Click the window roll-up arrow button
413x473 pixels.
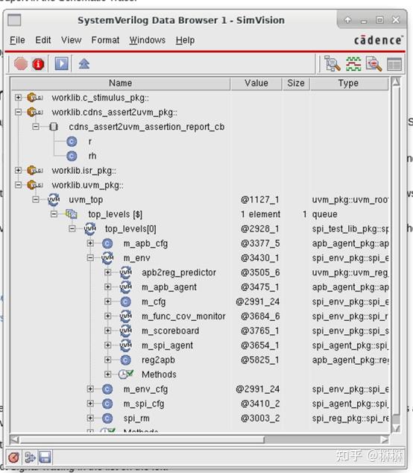click(x=347, y=20)
